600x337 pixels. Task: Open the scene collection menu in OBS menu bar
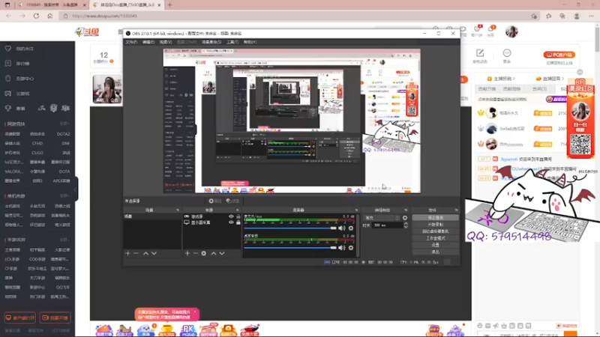(211, 42)
